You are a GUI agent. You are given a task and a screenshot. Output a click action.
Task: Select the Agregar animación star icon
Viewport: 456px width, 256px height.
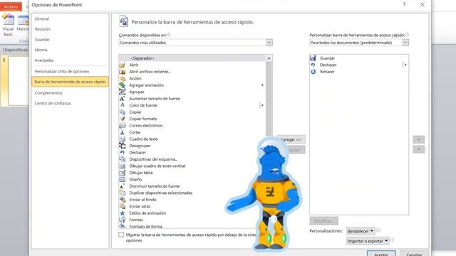[122, 85]
